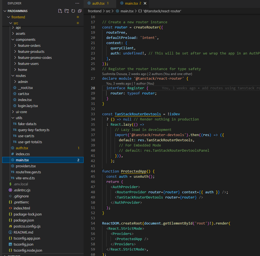This screenshot has height=256, width=260.
Task: Expand the ui-core folder
Action: click(x=13, y=112)
